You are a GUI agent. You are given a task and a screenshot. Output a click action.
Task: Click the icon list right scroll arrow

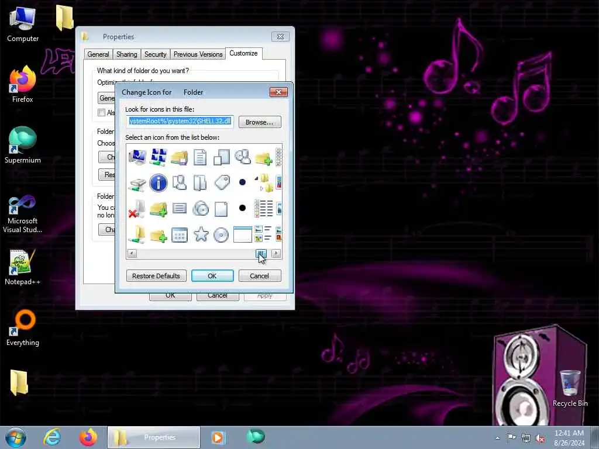tap(276, 253)
